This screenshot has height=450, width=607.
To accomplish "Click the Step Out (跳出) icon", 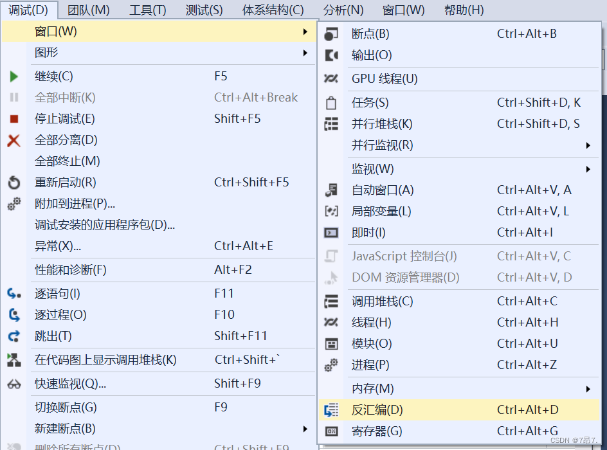I will click(x=14, y=336).
